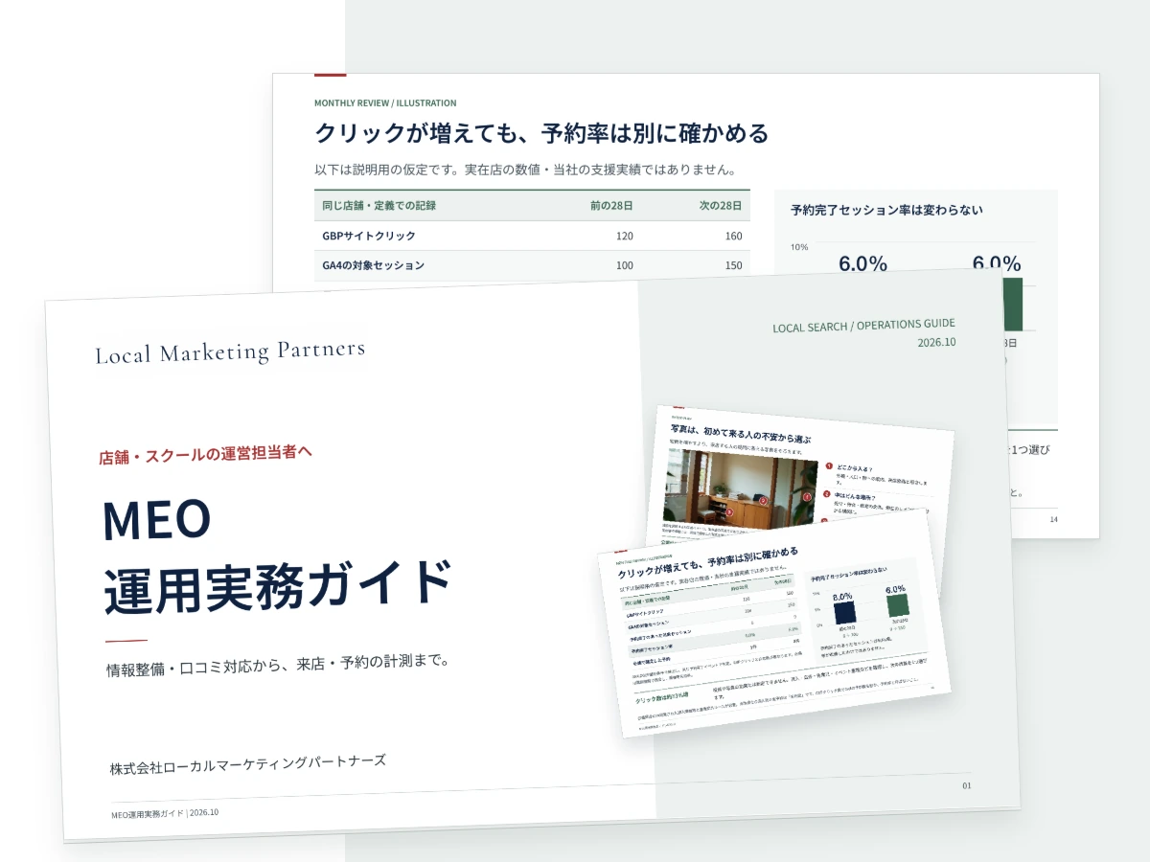Click the Local Marketing Partners logo text
This screenshot has height=862, width=1150.
point(230,352)
